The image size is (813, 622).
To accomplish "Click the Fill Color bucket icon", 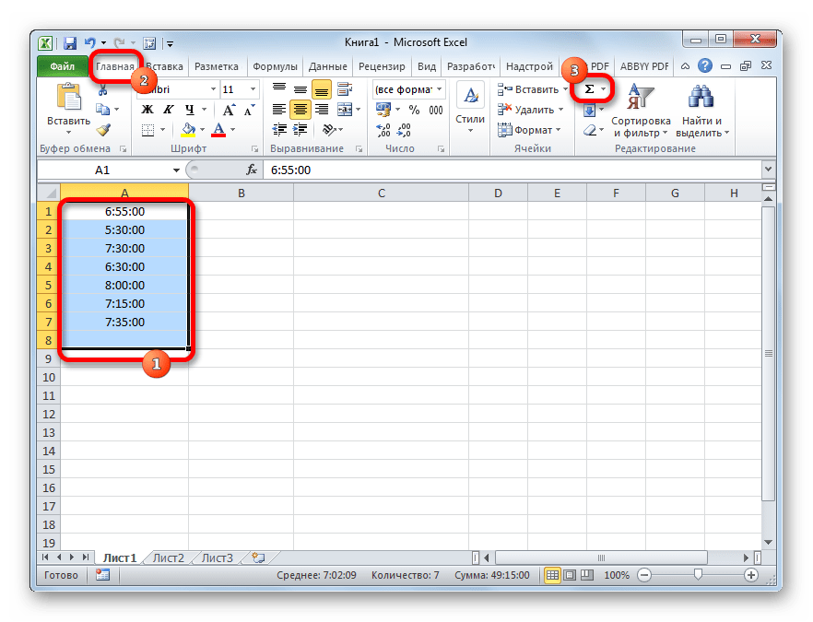I will tap(188, 130).
